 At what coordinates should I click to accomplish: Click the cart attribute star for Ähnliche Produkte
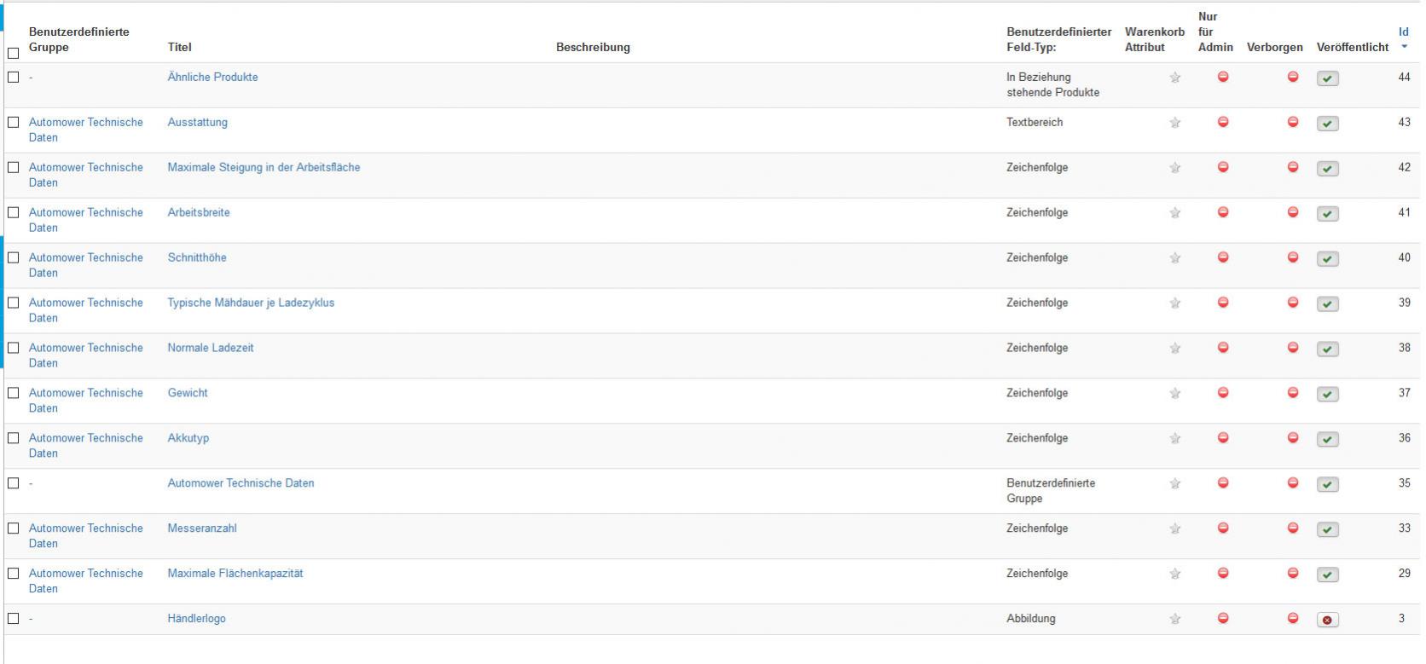click(1174, 78)
